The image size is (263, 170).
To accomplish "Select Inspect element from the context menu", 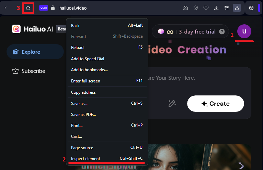I will 85,159.
